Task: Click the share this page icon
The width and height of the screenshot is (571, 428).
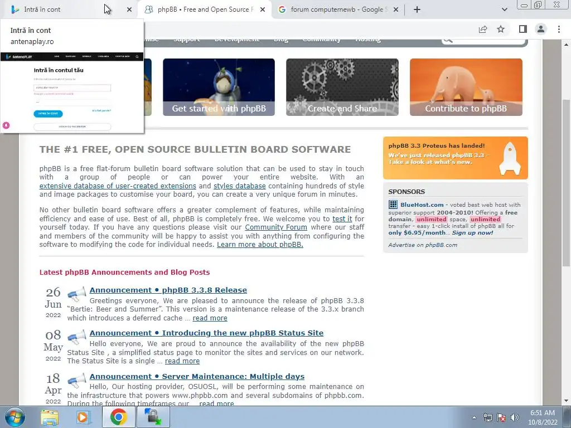Action: click(x=483, y=29)
